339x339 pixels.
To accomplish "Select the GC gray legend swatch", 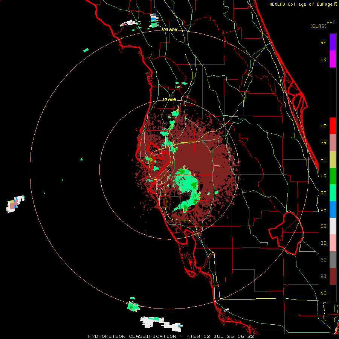I will [333, 260].
